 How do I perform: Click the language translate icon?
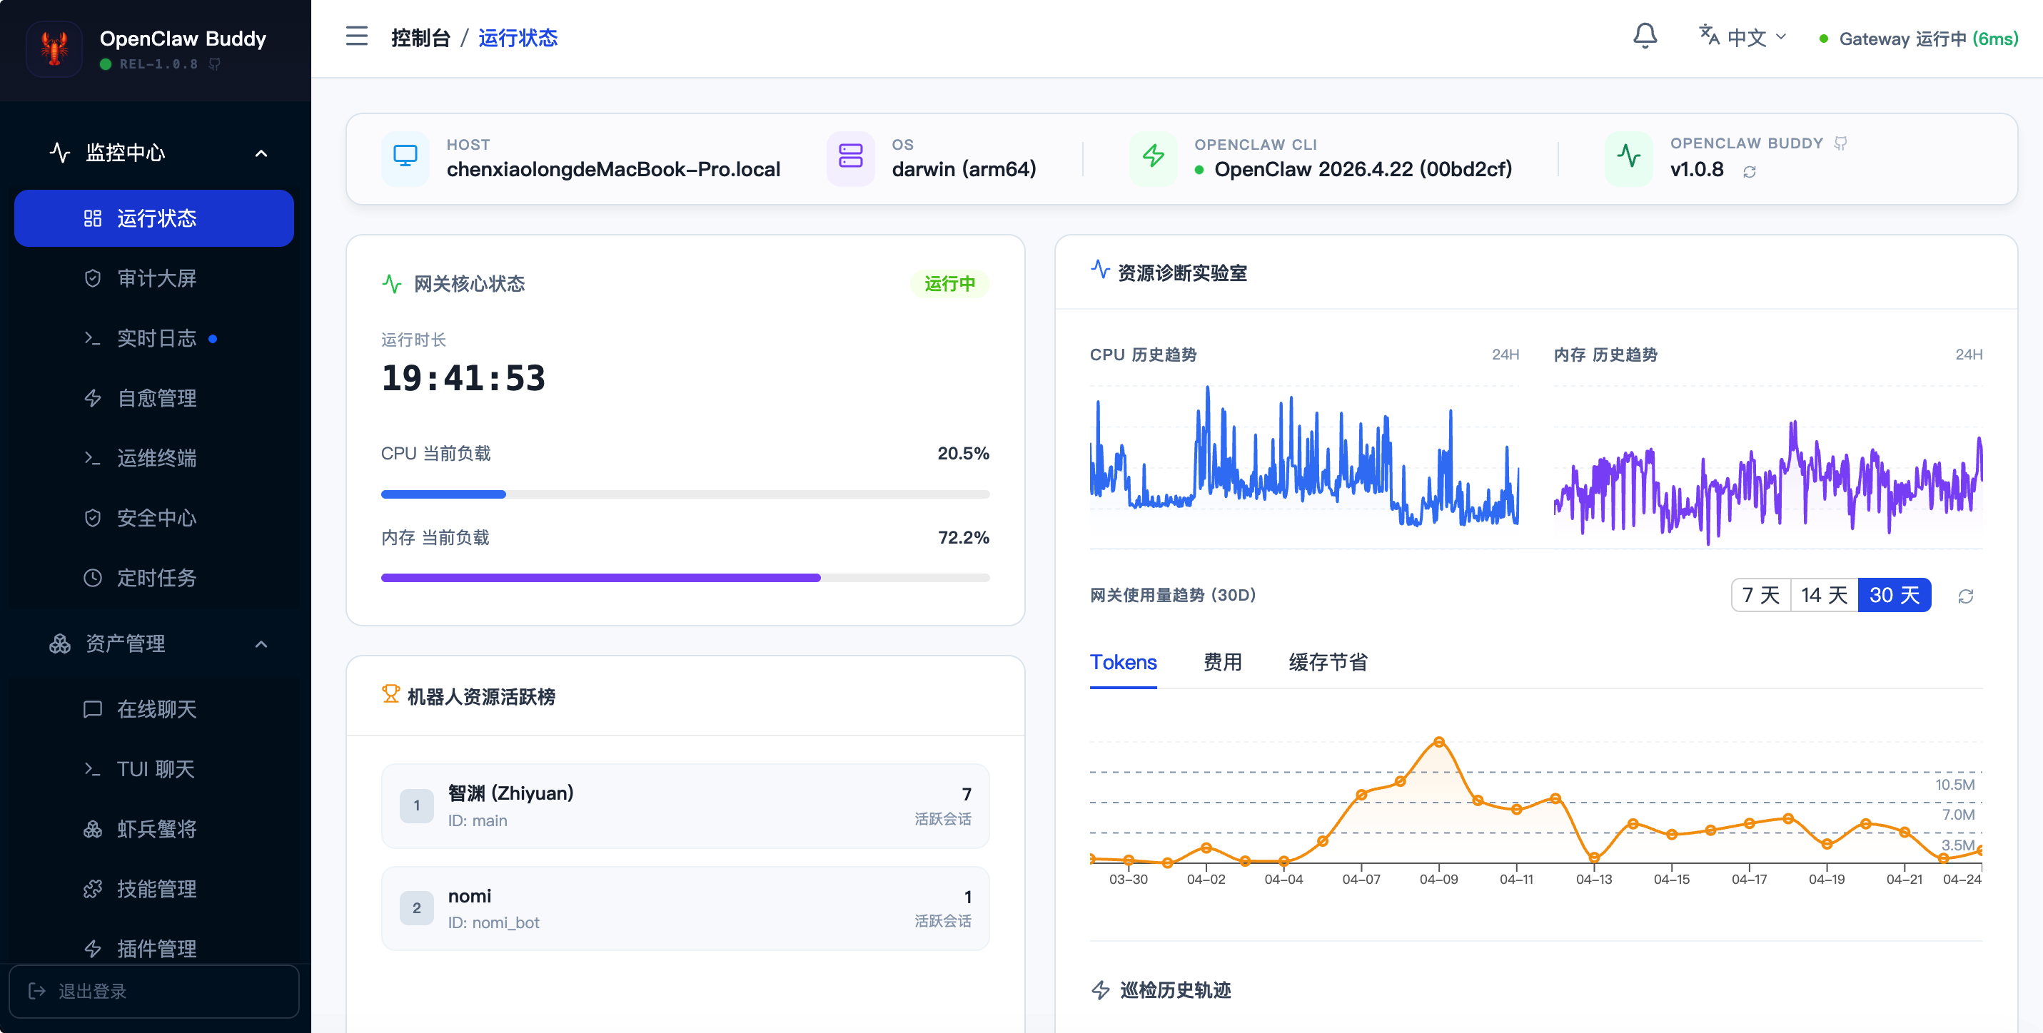click(x=1708, y=35)
